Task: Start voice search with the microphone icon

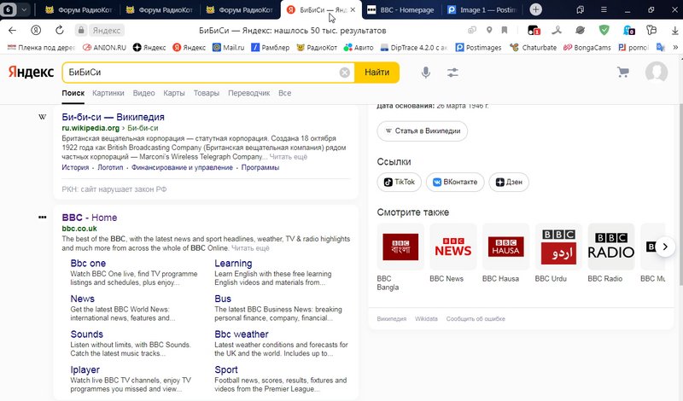Action: (425, 73)
